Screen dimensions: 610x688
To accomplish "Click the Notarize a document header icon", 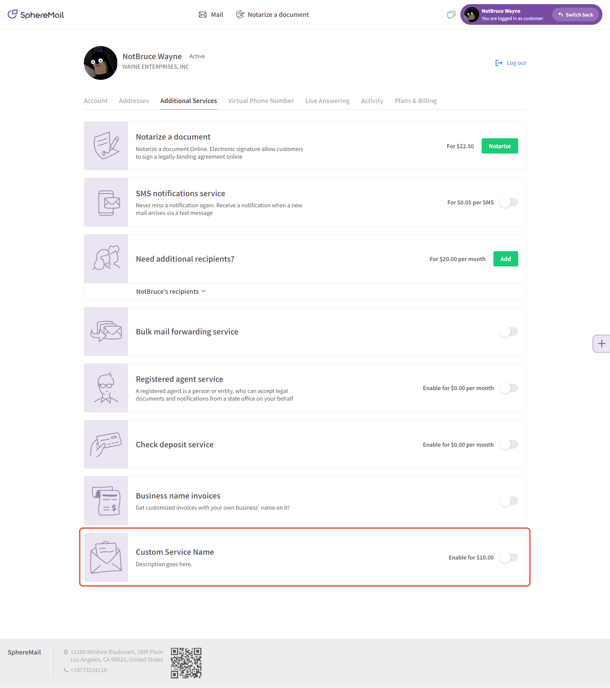I will pyautogui.click(x=240, y=15).
